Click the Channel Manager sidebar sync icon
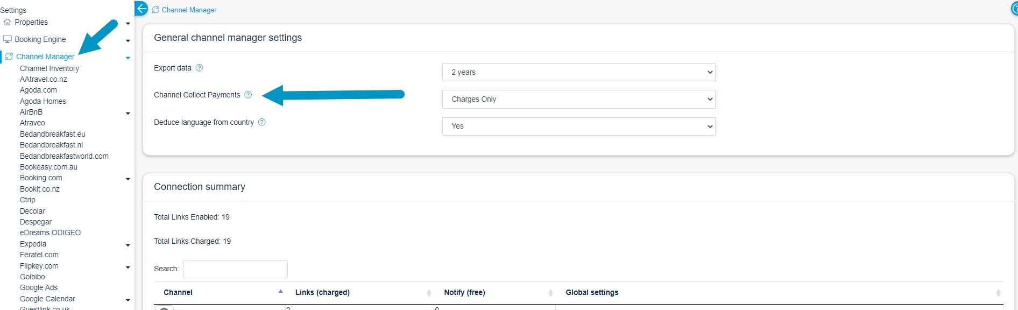The image size is (1018, 310). point(9,57)
